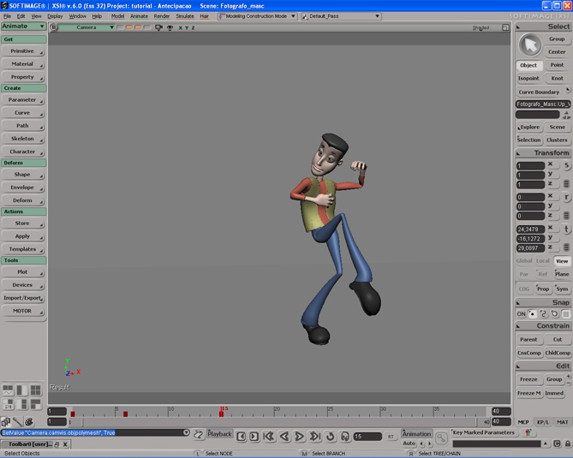The image size is (573, 458).
Task: Click the loop playback icon
Action: (331, 437)
